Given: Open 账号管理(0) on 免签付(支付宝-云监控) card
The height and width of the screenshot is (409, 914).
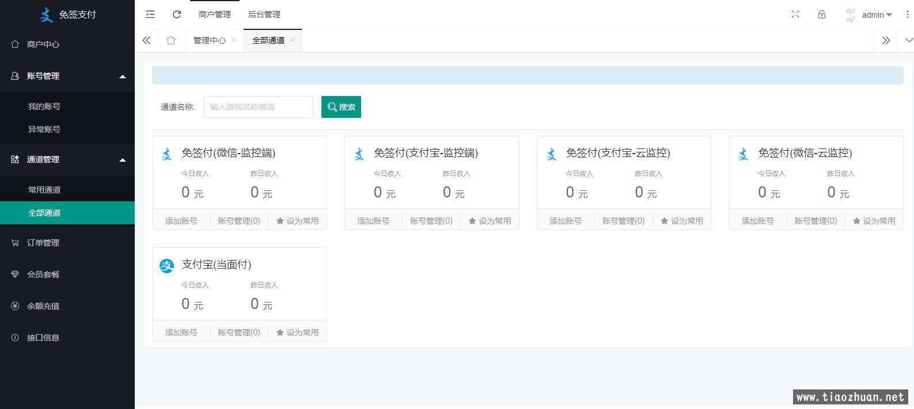Looking at the screenshot, I should pyautogui.click(x=624, y=221).
